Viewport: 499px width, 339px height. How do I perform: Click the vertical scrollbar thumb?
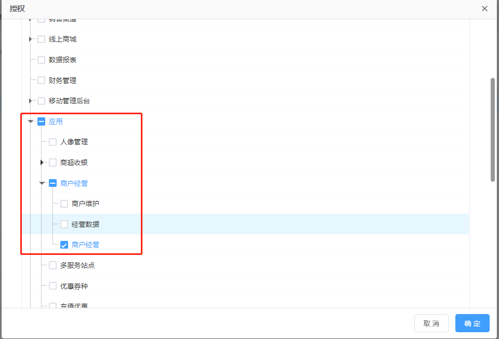click(493, 130)
